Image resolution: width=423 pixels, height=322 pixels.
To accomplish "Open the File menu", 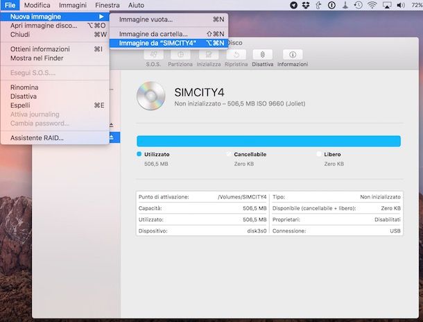I will click(10, 5).
